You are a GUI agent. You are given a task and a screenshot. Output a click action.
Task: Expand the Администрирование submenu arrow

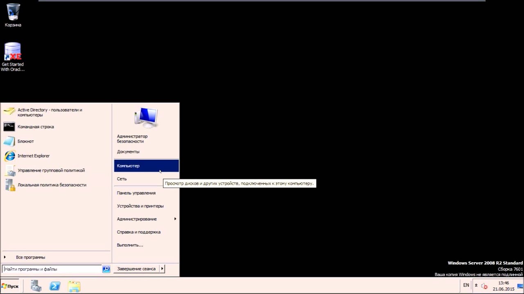click(x=175, y=219)
